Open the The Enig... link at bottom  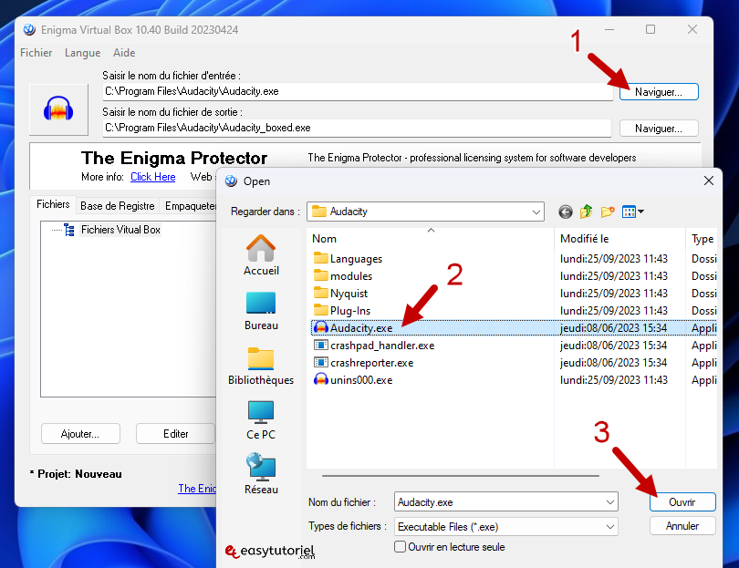(197, 489)
